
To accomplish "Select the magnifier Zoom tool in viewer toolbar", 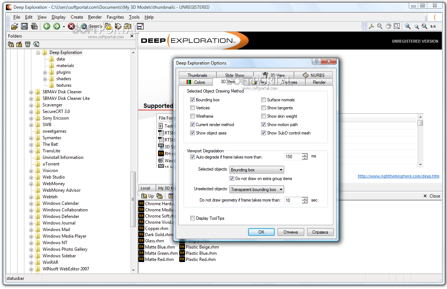I will (380, 26).
